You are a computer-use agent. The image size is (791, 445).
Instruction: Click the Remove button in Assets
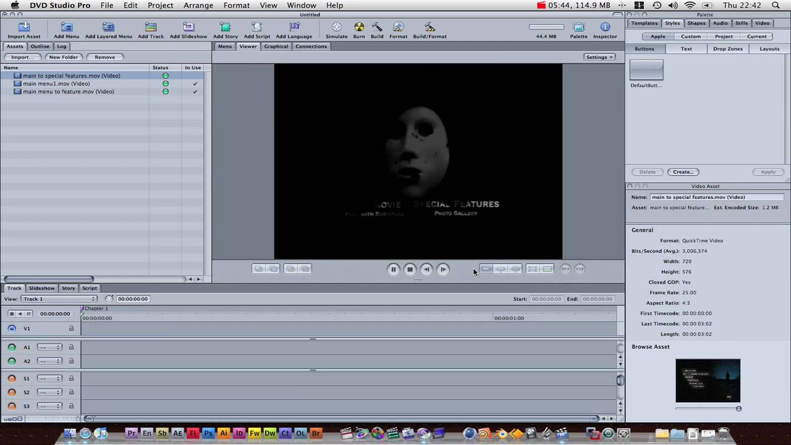coord(104,57)
